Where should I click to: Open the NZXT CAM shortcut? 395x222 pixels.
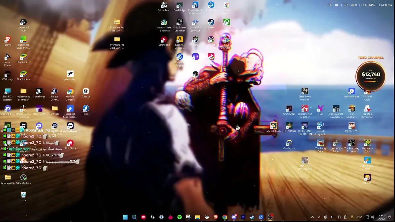click(x=39, y=110)
